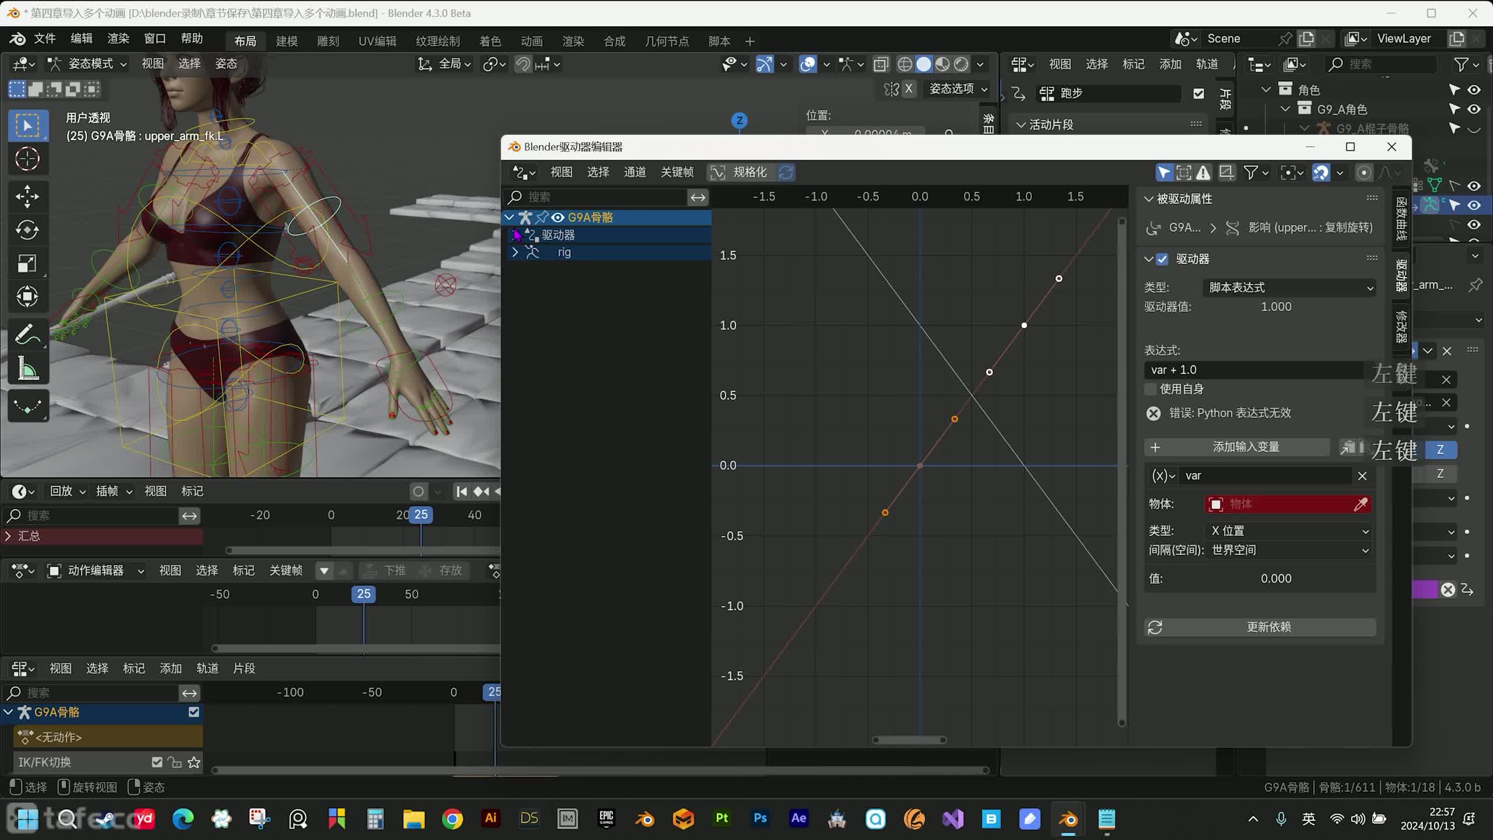
Task: Activate the 3D cursor tool
Action: (27, 159)
